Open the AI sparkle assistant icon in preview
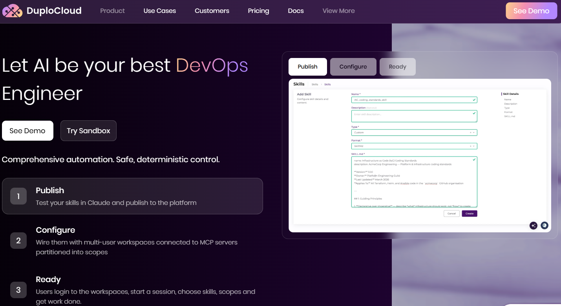The height and width of the screenshot is (306, 561). tap(533, 225)
